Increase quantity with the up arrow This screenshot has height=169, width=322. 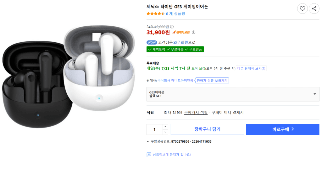pyautogui.click(x=165, y=127)
